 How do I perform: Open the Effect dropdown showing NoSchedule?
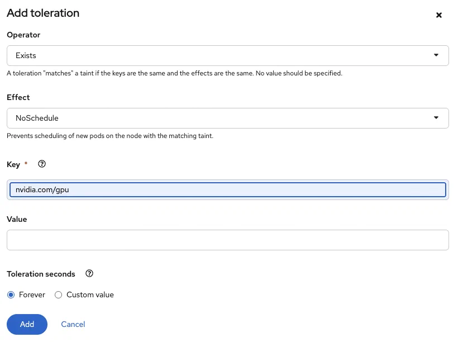[227, 118]
